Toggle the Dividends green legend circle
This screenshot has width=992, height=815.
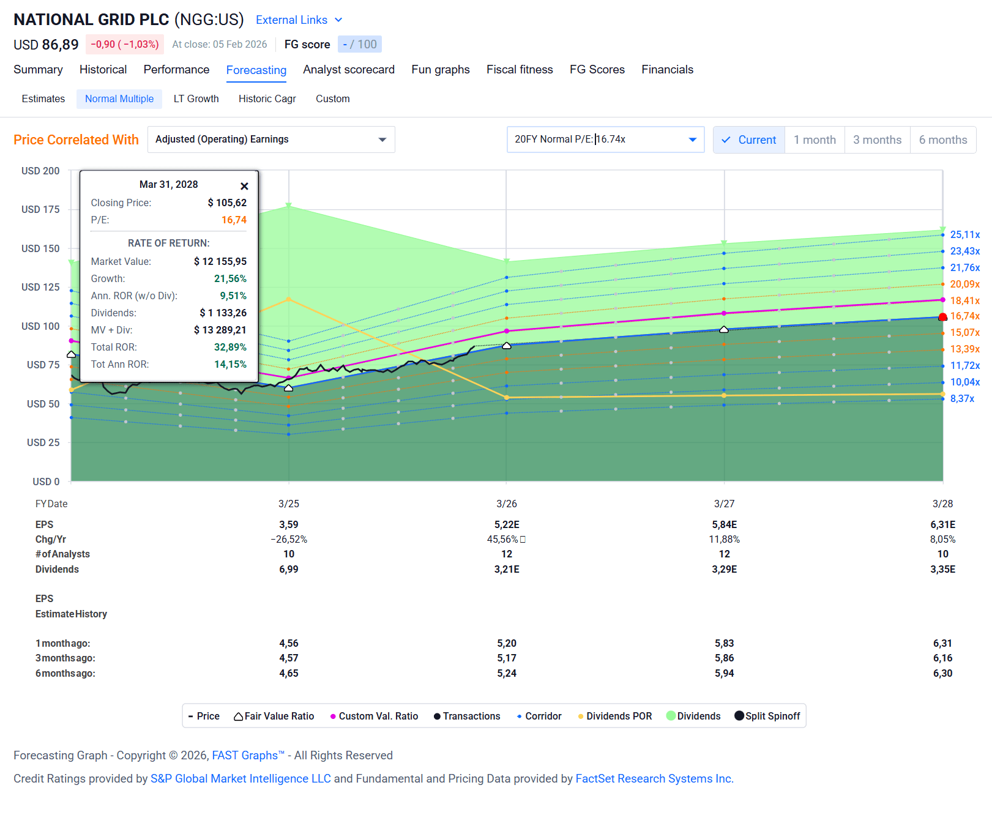tap(671, 716)
